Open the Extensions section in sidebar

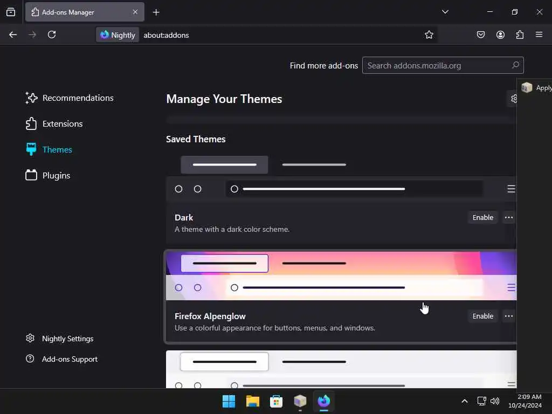pos(54,124)
